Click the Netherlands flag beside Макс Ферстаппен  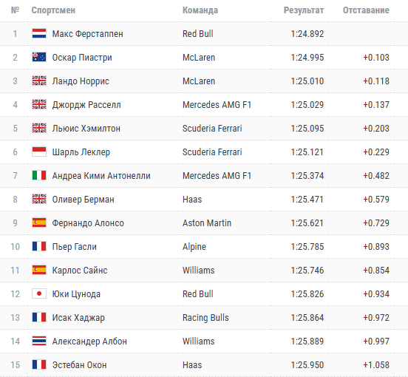click(x=39, y=33)
